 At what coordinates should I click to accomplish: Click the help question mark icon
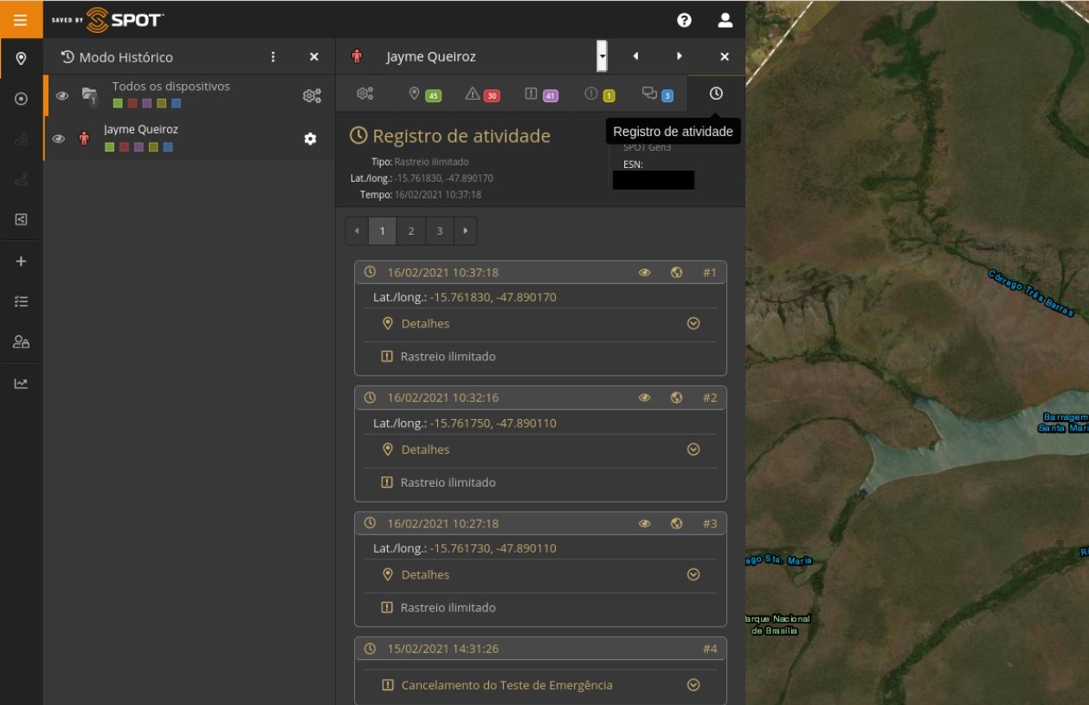coord(684,20)
